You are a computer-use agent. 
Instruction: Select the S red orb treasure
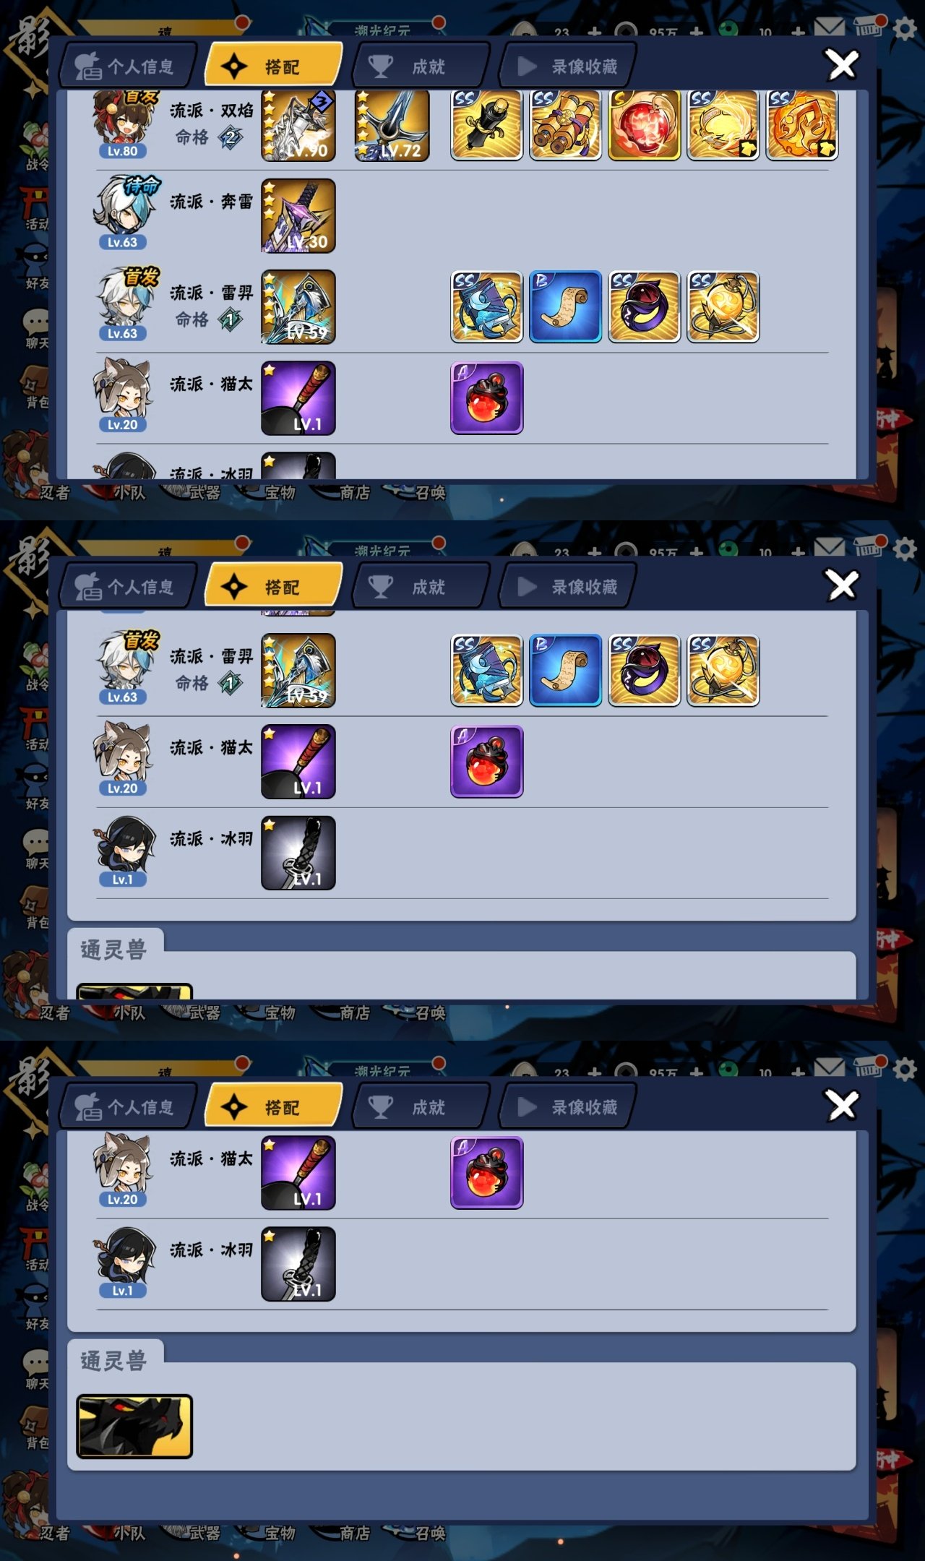644,125
